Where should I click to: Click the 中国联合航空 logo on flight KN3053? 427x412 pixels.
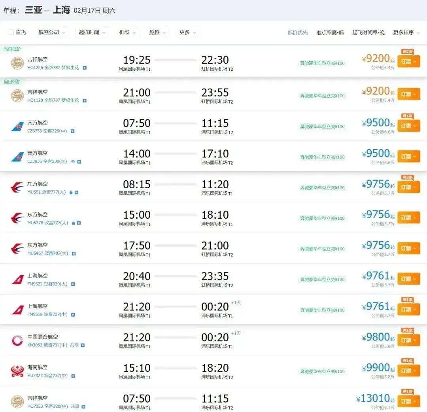point(17,341)
